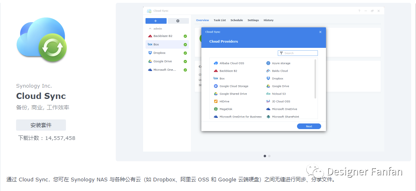This screenshot has height=191, width=416.
Task: Click the Microsoft OneDrive for Business icon
Action: tap(216, 117)
